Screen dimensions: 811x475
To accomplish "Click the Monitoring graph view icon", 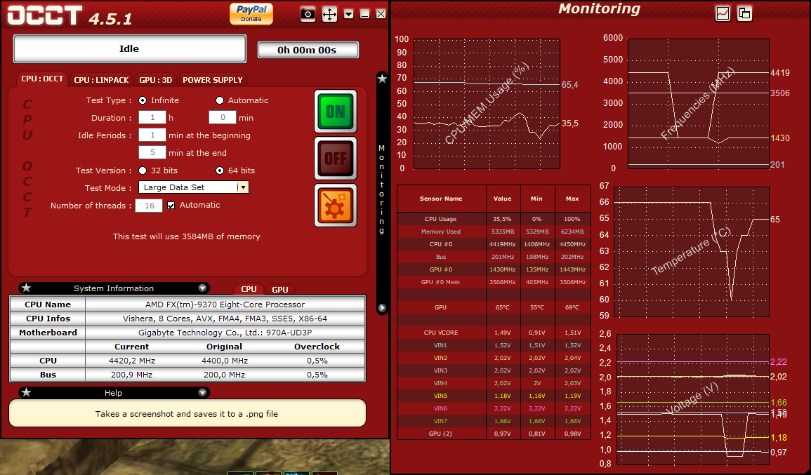I will click(x=723, y=13).
